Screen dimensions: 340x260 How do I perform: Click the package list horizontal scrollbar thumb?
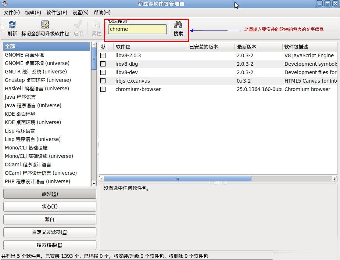(x=178, y=178)
